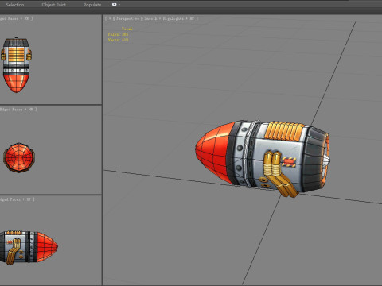
Task: Expand the ribbon display mode dropdown arrow
Action: click(x=119, y=5)
